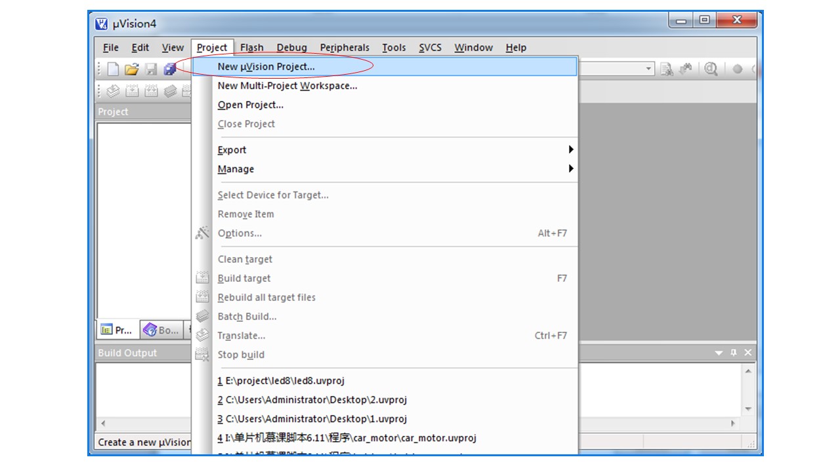Open the File menu
Screen dimensions: 840x472
[x=111, y=47]
